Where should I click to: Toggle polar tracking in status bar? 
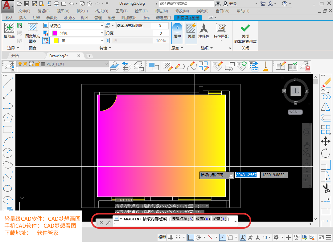tap(198, 237)
